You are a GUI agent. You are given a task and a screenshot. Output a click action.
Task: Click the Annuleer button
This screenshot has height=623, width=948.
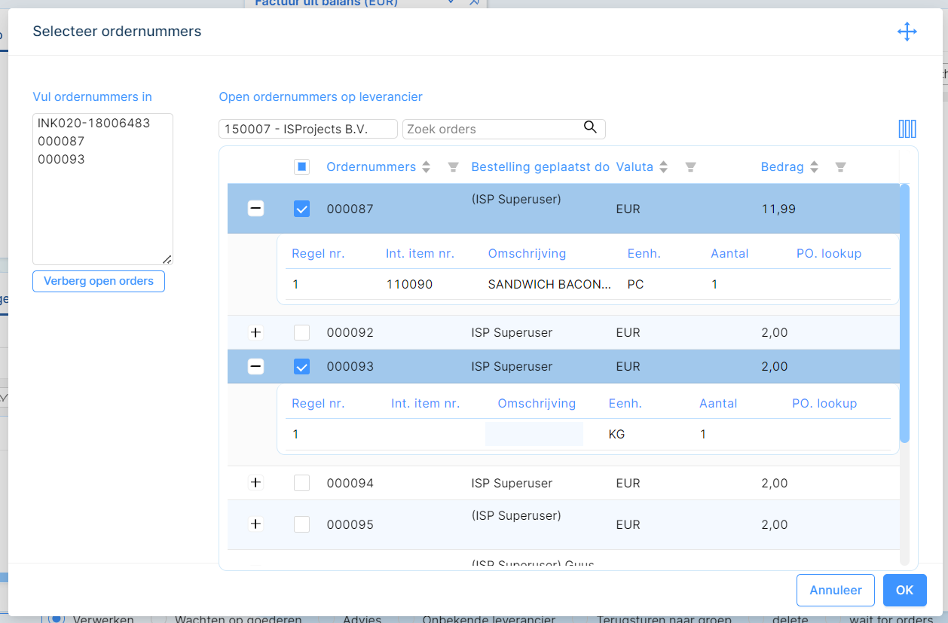[836, 591]
